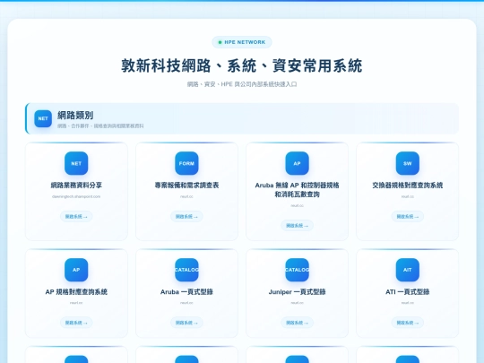Open system button under Juniper 一頁式型錄
This screenshot has width=484, height=363.
[x=297, y=323]
